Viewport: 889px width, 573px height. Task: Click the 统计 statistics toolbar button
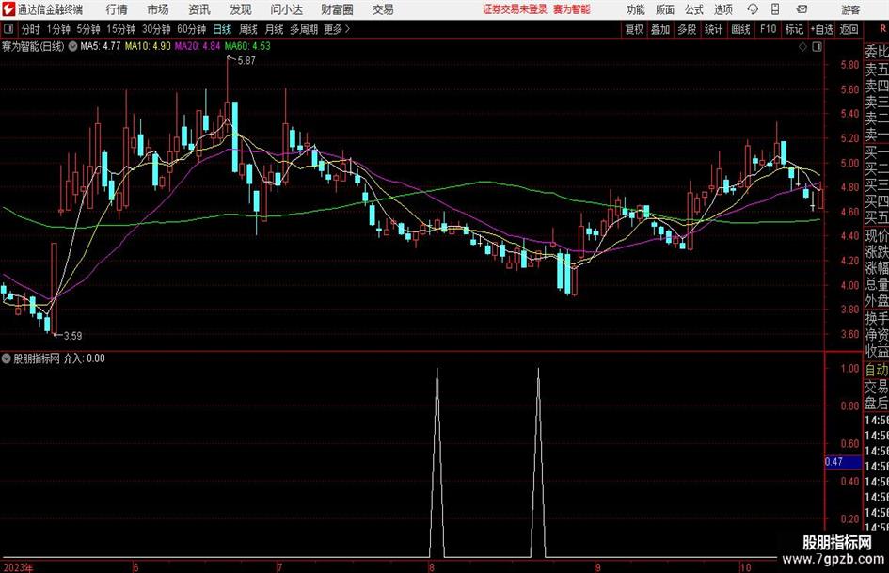[713, 29]
